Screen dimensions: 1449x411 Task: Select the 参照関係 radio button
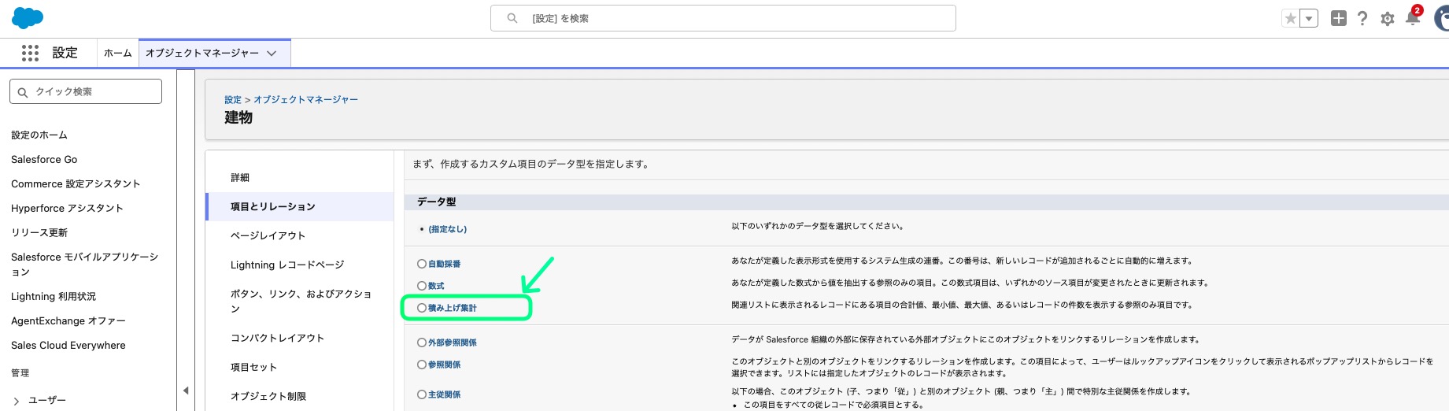422,365
